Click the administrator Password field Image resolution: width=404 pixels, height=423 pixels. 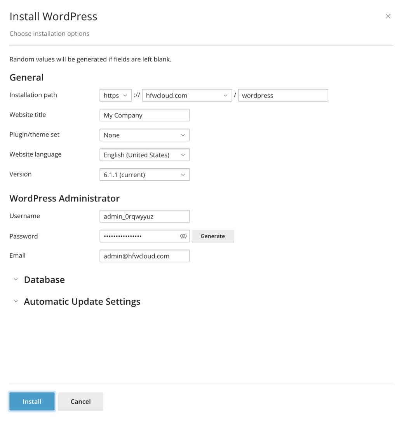coord(140,236)
